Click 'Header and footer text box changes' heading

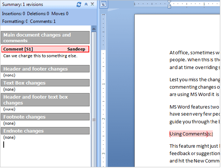pos(45,100)
